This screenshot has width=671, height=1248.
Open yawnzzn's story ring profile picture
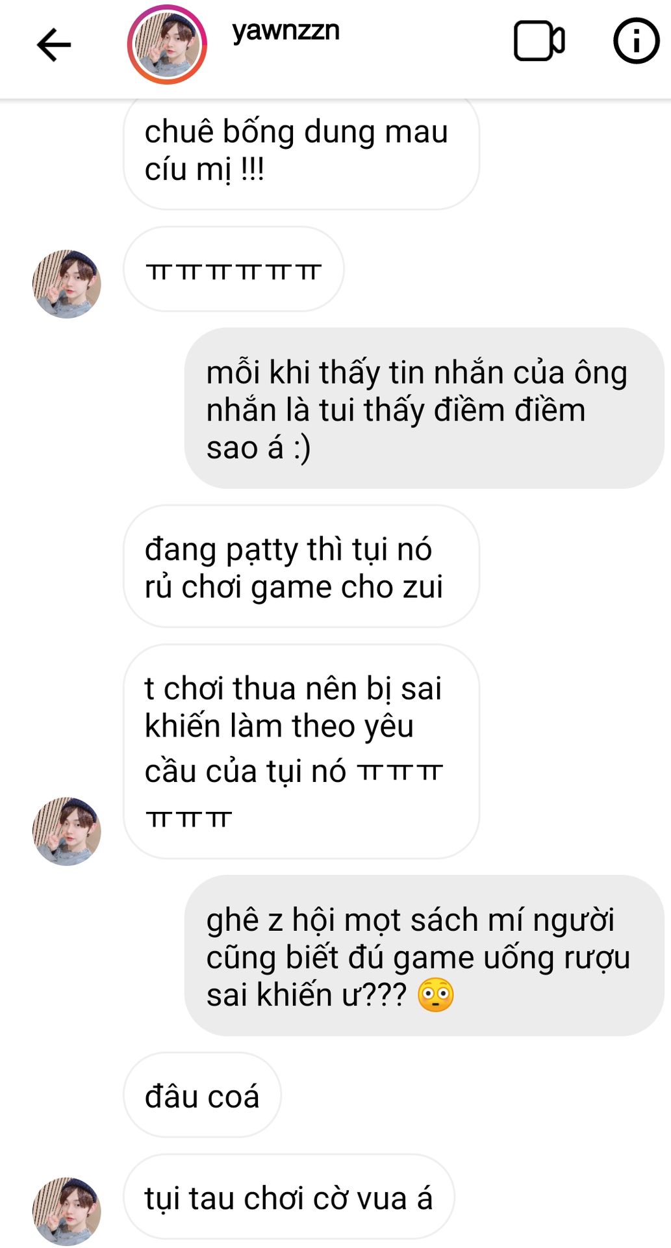click(167, 44)
